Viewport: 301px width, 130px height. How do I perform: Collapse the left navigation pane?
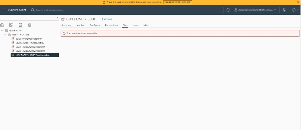point(57,18)
